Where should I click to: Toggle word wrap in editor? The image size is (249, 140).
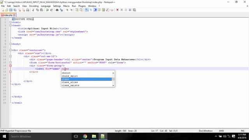pos(87,10)
